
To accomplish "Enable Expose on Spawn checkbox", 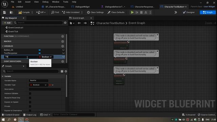I will tap(30, 102).
